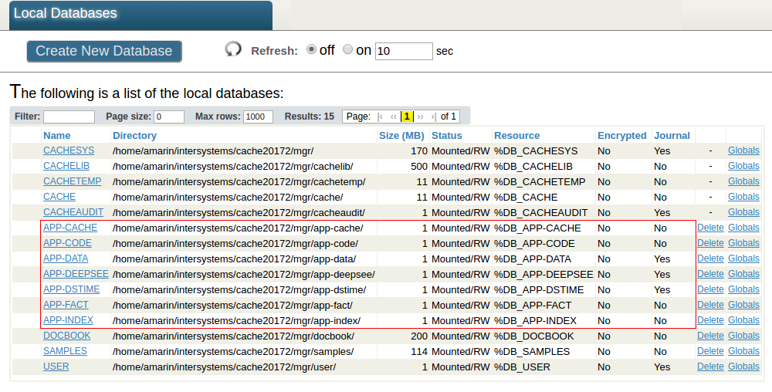772x392 pixels.
Task: Click the Page size input field
Action: 169,117
